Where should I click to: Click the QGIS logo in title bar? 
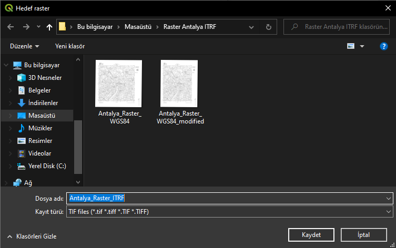point(8,8)
